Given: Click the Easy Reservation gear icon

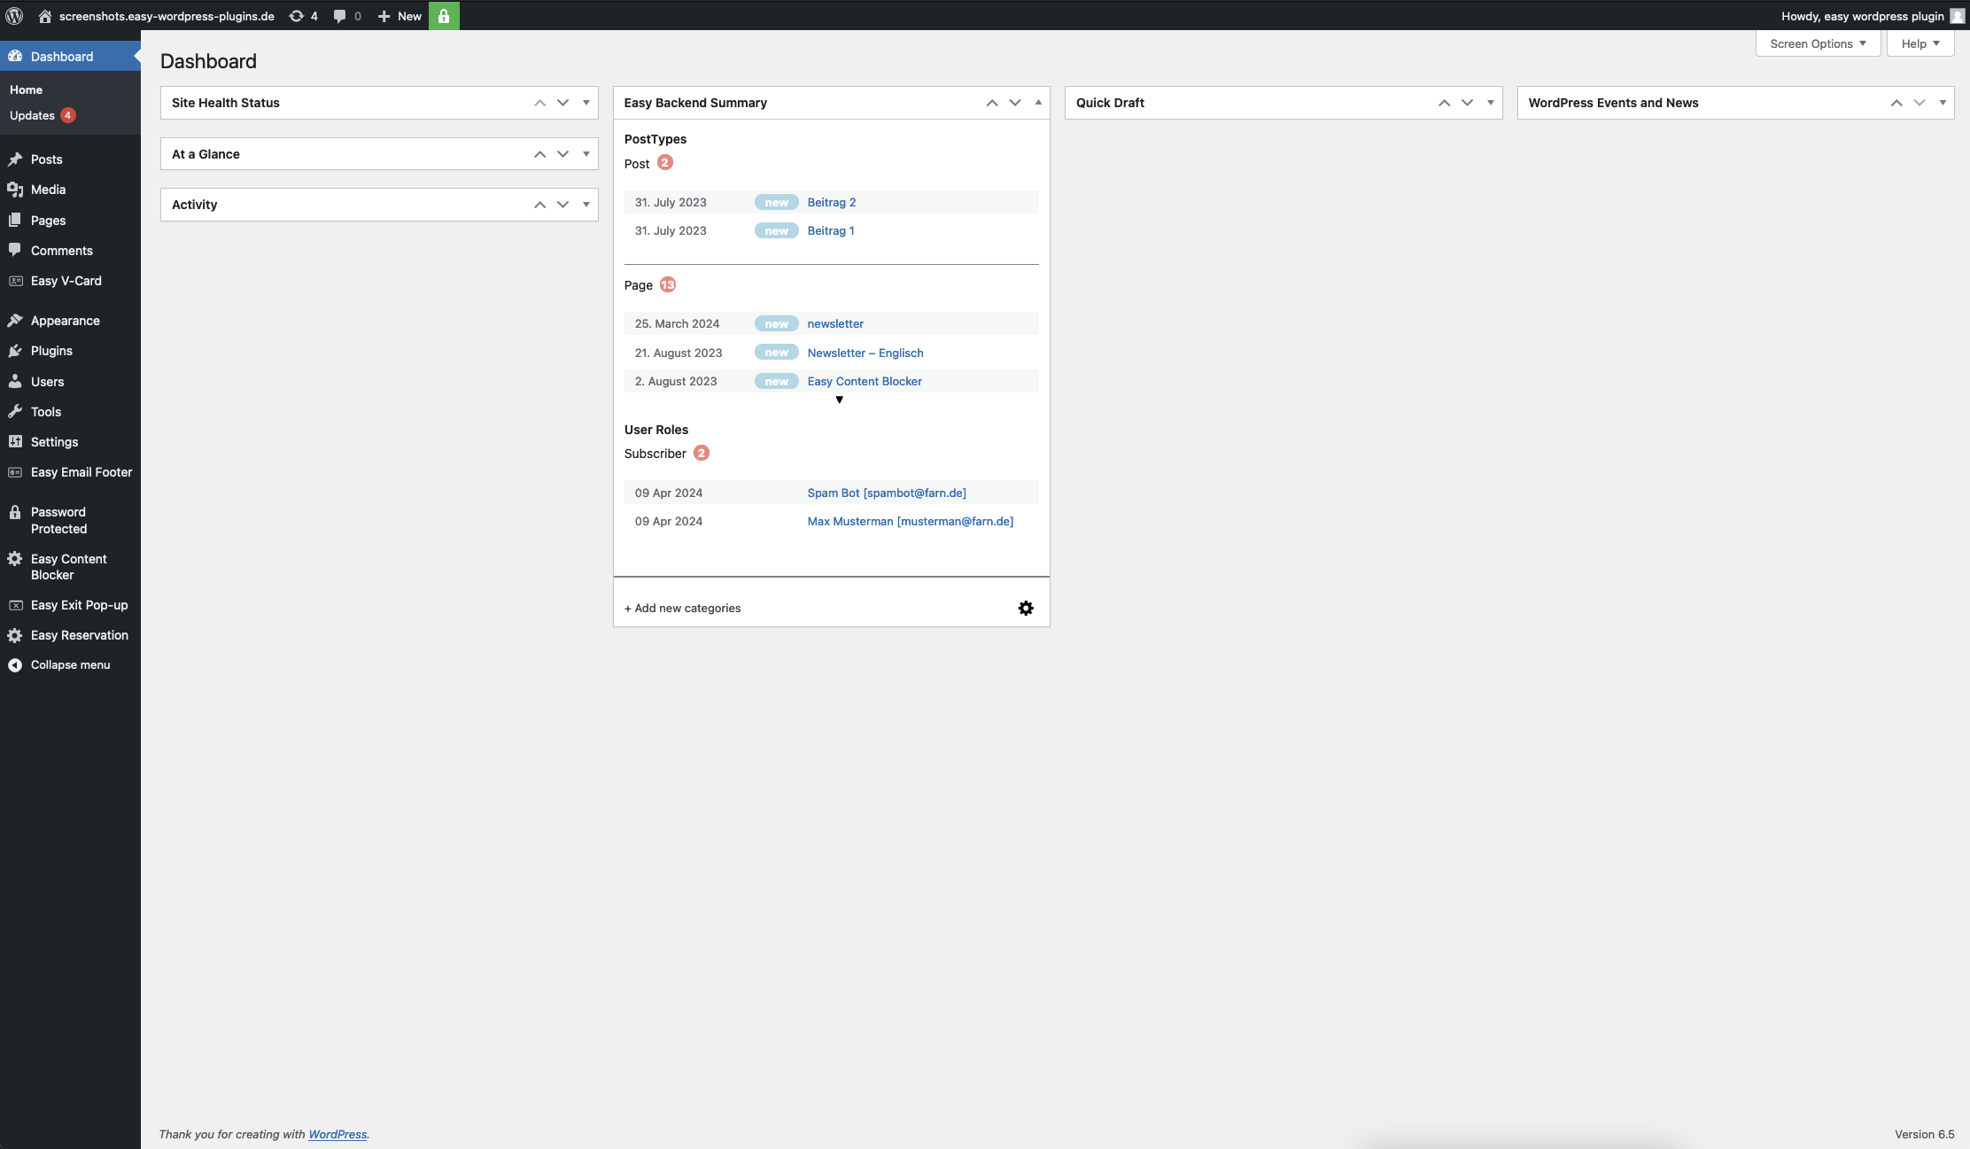Looking at the screenshot, I should (15, 635).
